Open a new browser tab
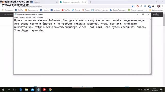 tap(90, 2)
